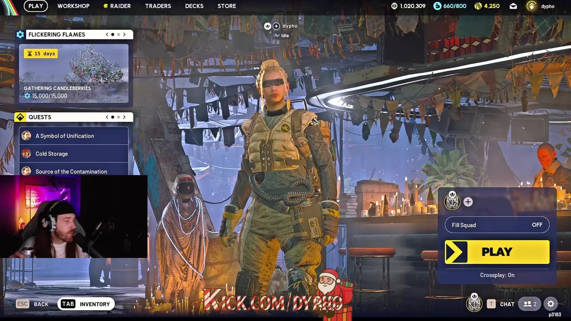Viewport: 571px width, 321px height.
Task: Click the 15 days timer badge
Action: (41, 53)
